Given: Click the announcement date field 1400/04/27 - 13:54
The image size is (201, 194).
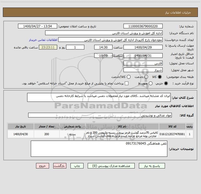Looking at the screenshot, I should coord(37,26).
